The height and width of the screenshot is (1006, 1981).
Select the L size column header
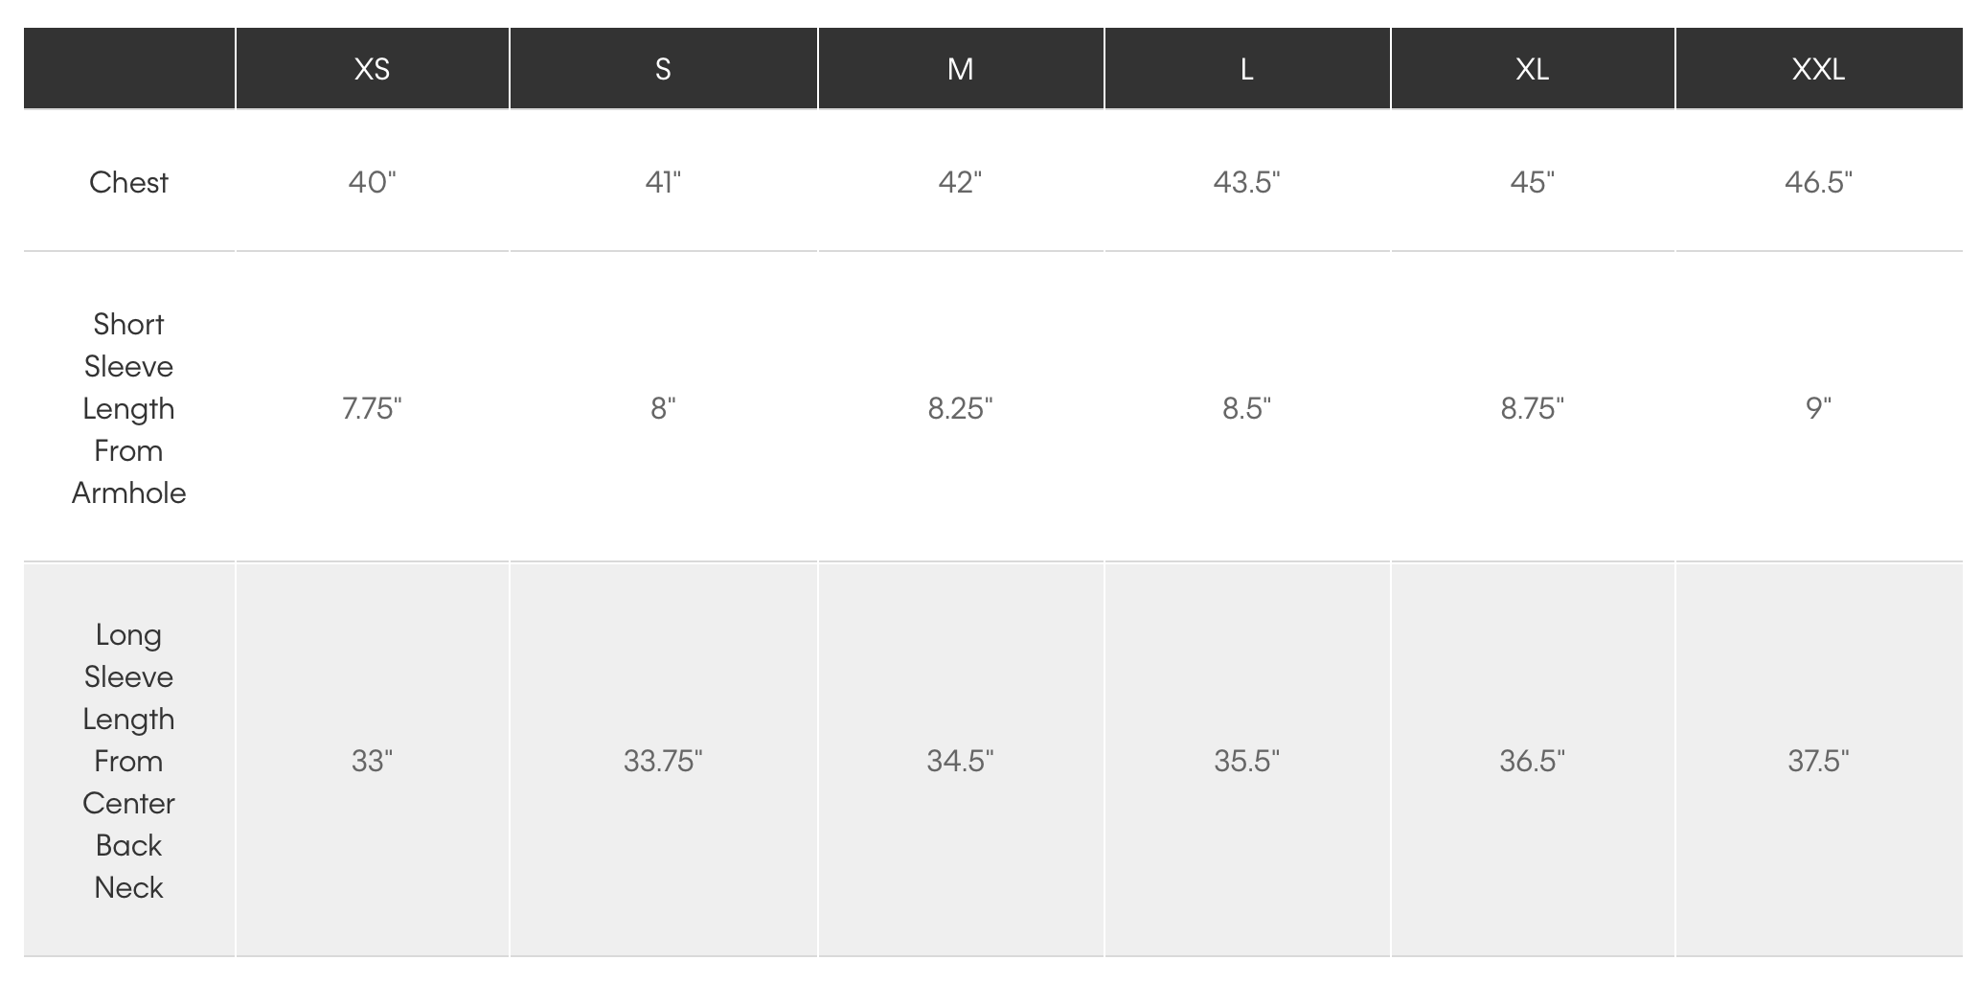[x=1246, y=69]
